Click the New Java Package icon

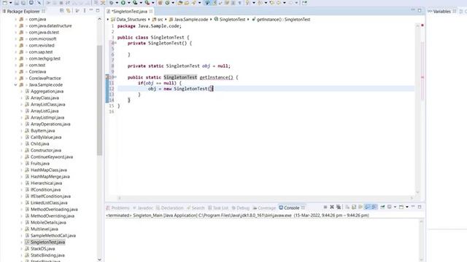click(x=160, y=3)
